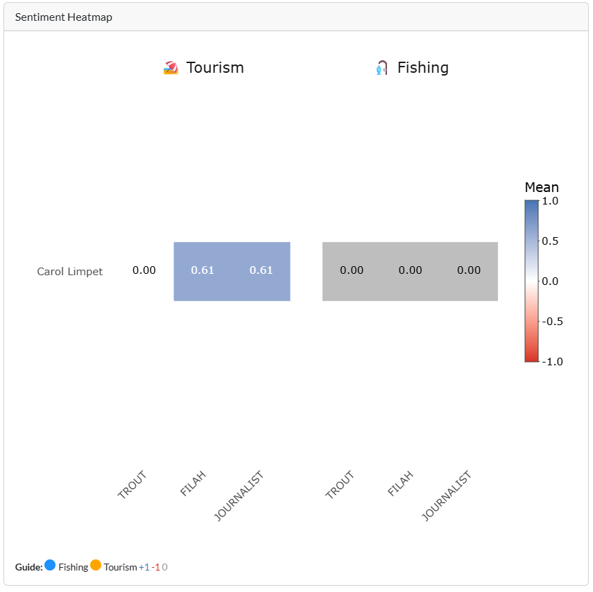
Task: Click the Sentiment Heatmap panel header
Action: pyautogui.click(x=64, y=17)
